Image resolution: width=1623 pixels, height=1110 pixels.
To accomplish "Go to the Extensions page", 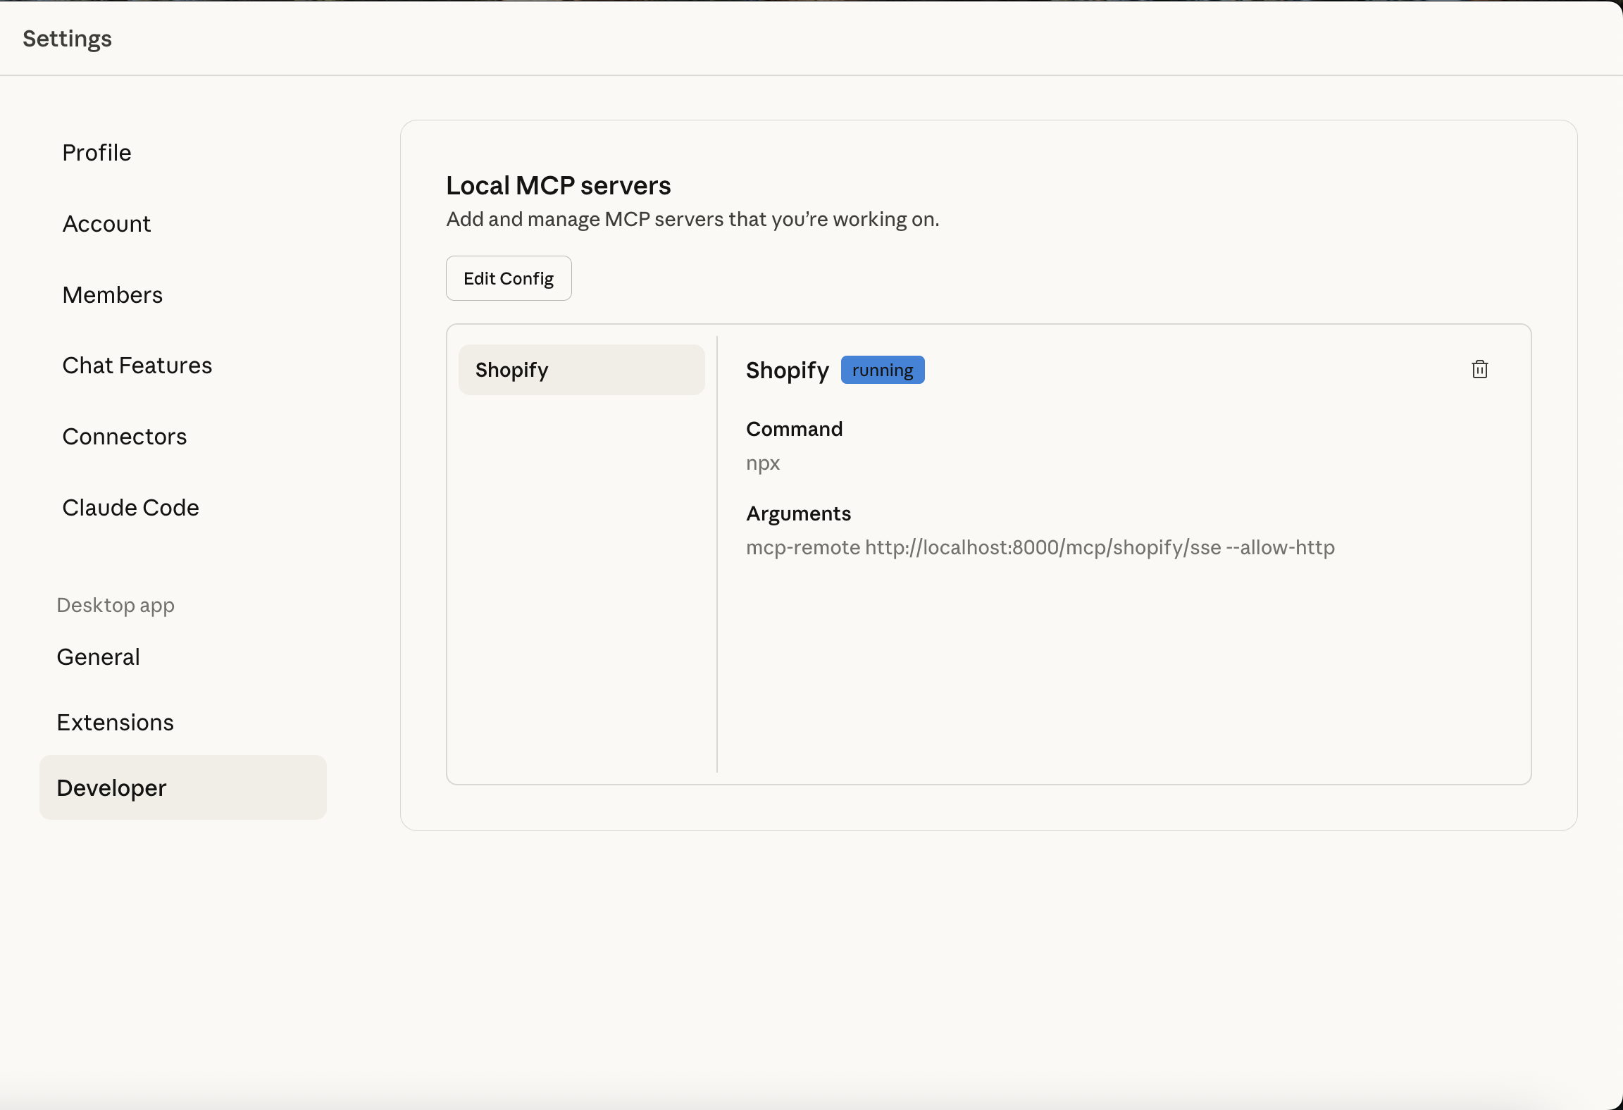I will click(115, 723).
